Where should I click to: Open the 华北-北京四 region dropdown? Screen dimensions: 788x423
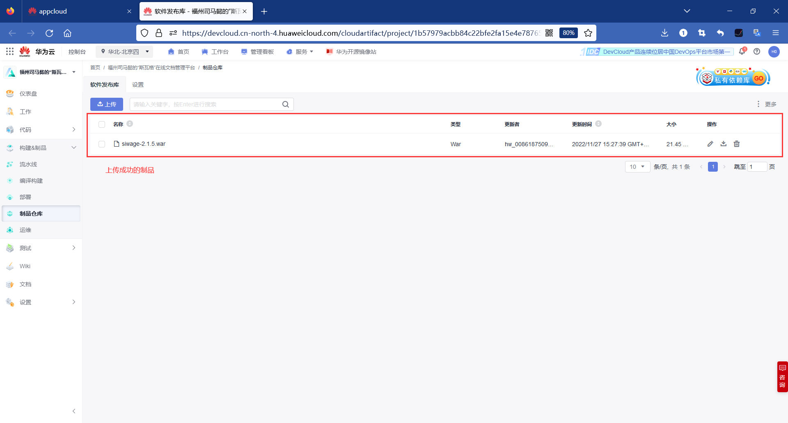point(125,52)
